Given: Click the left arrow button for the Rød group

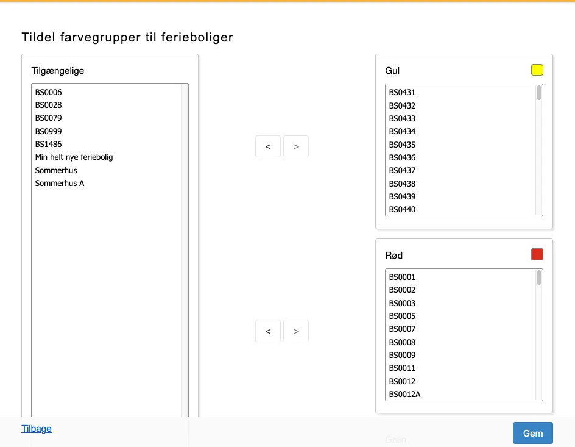Looking at the screenshot, I should [268, 331].
